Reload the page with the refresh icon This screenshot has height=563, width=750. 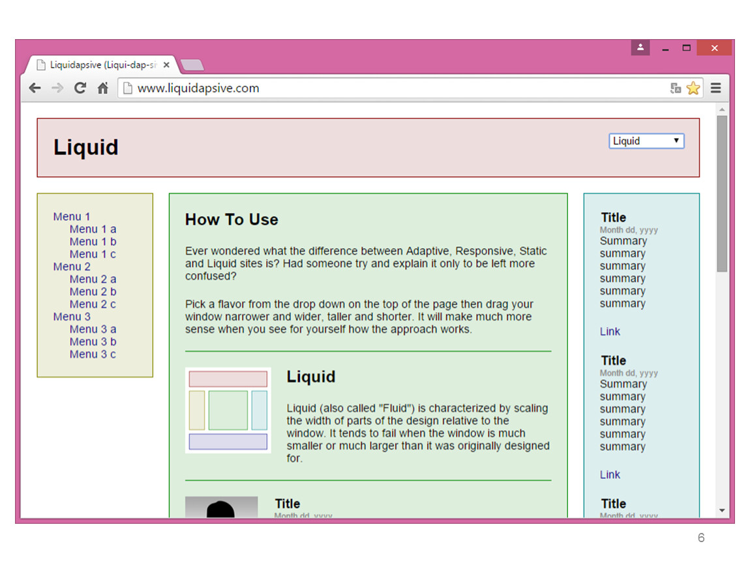tap(80, 89)
